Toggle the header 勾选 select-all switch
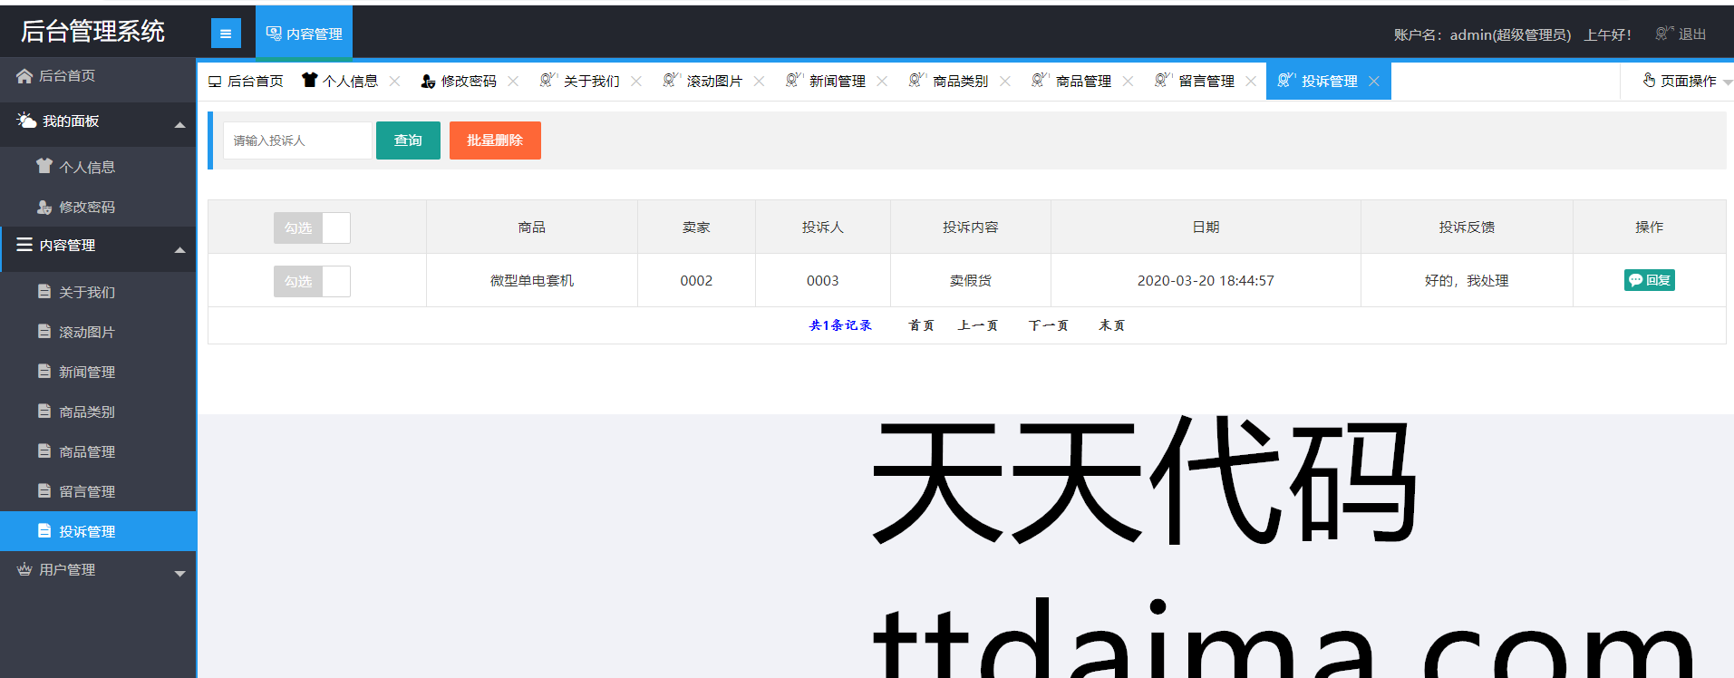Viewport: 1734px width, 678px height. point(312,228)
